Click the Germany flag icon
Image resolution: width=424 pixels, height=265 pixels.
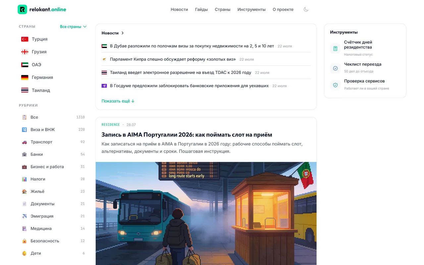[25, 78]
